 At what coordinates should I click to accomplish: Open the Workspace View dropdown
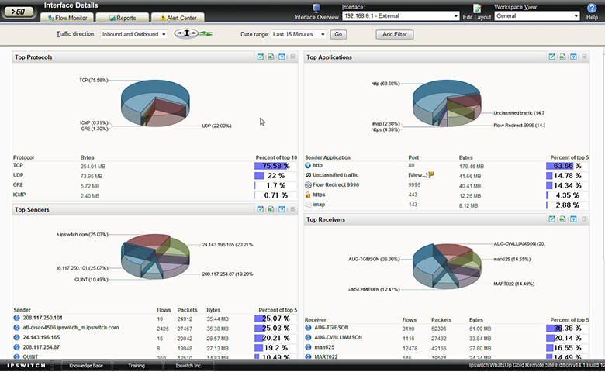(x=538, y=15)
